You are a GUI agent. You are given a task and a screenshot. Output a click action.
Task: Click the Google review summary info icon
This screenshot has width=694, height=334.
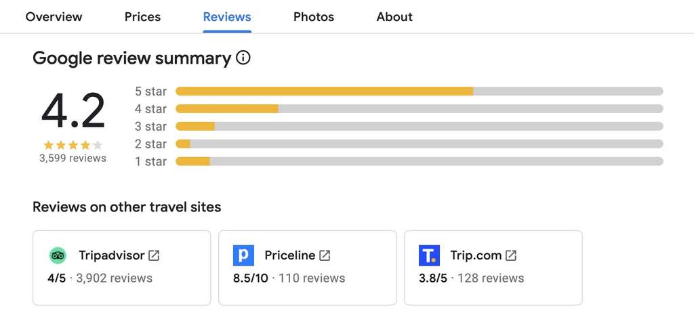point(243,58)
